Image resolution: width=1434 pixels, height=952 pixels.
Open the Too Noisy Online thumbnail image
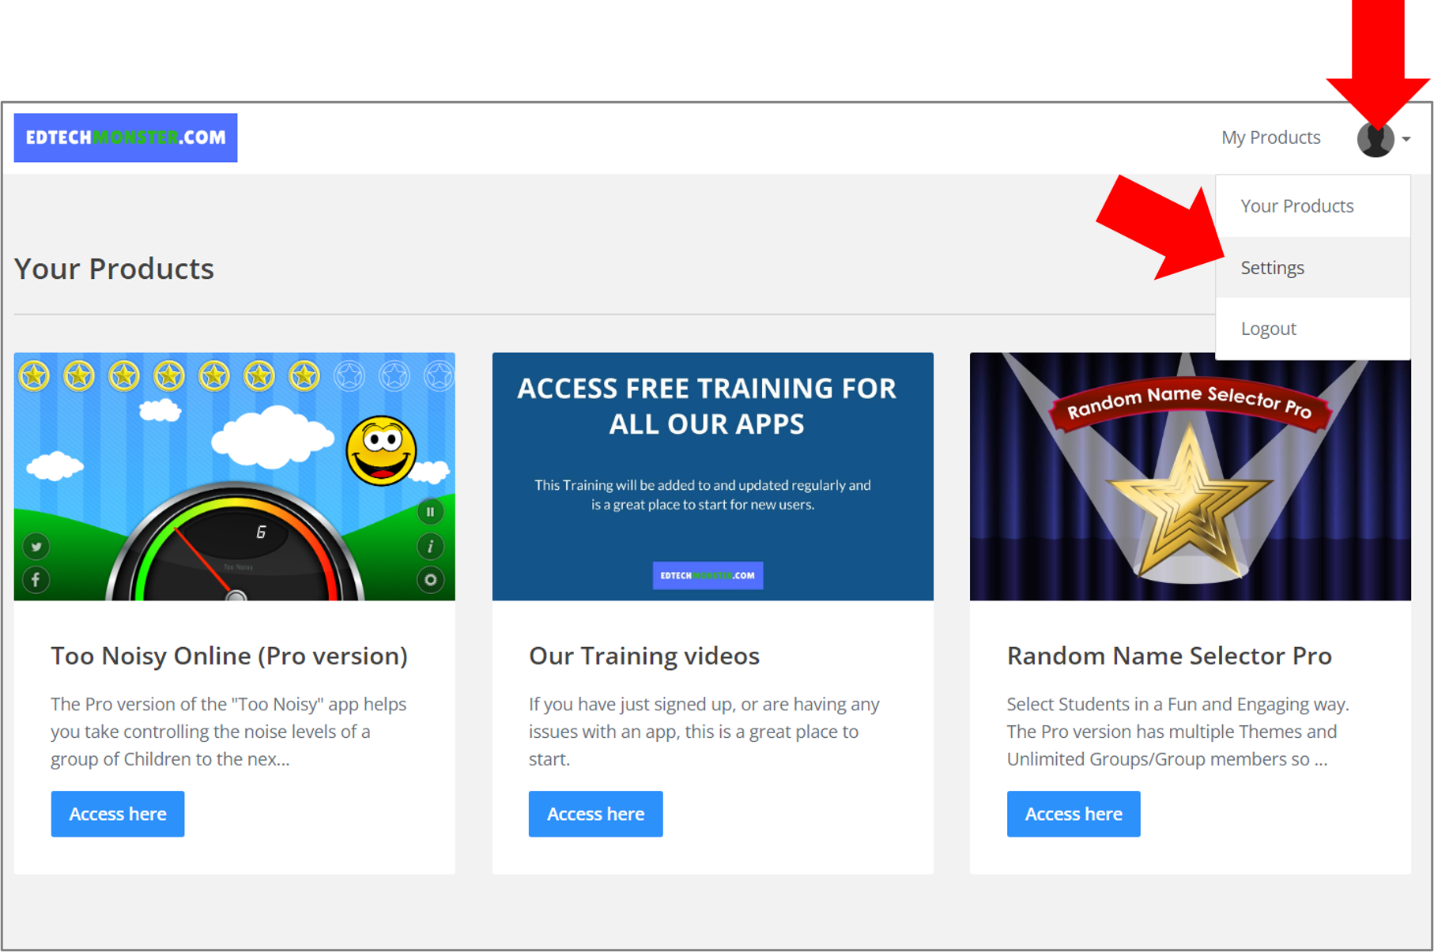point(235,476)
